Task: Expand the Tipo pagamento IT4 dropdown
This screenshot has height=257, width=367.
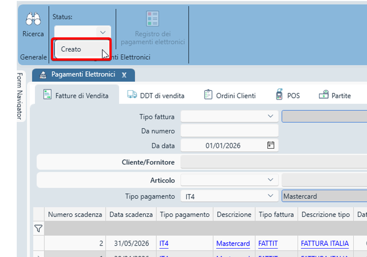Action: coord(270,196)
